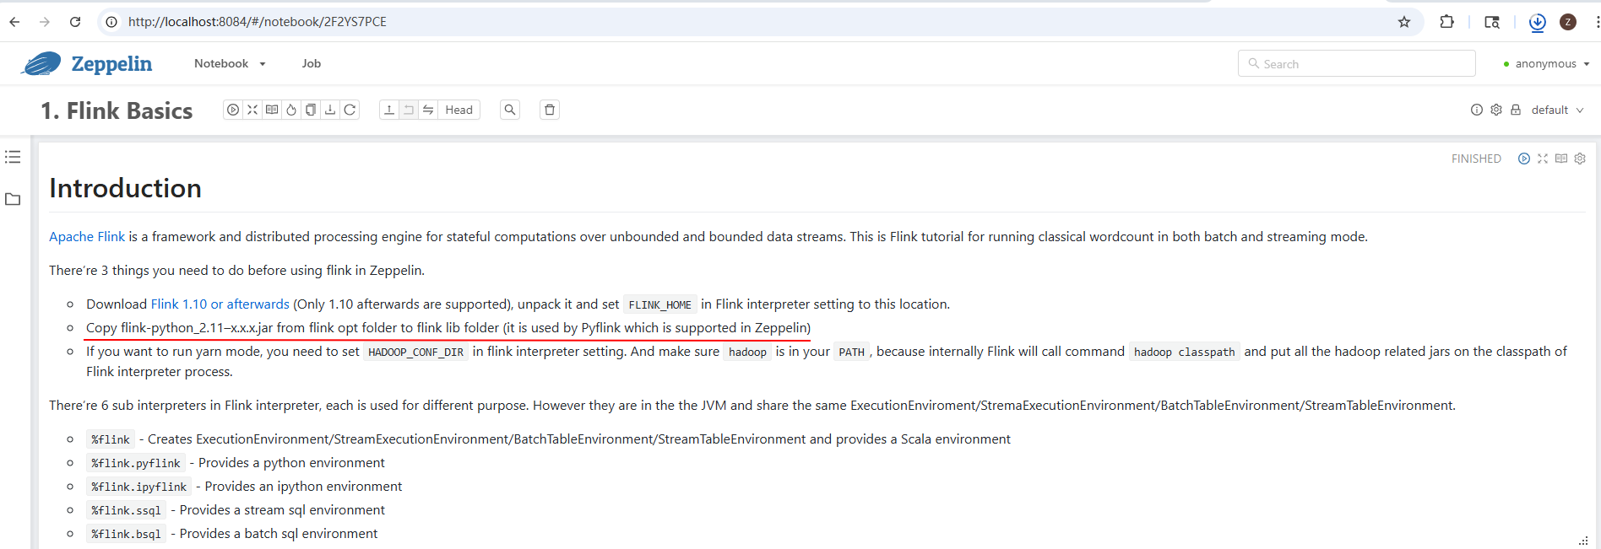Clone this note with the copy icon

tap(311, 110)
